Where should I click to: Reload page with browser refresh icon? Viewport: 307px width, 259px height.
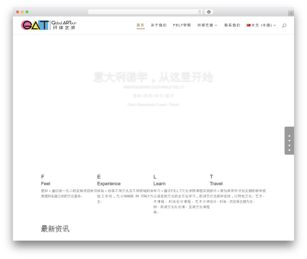pos(200,12)
